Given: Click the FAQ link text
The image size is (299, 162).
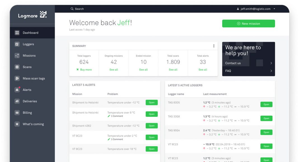Looking at the screenshot, I should 228,71.
